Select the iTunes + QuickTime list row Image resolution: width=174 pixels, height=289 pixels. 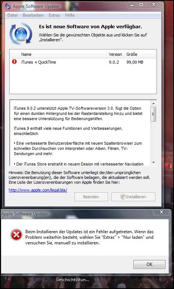pyautogui.click(x=83, y=62)
